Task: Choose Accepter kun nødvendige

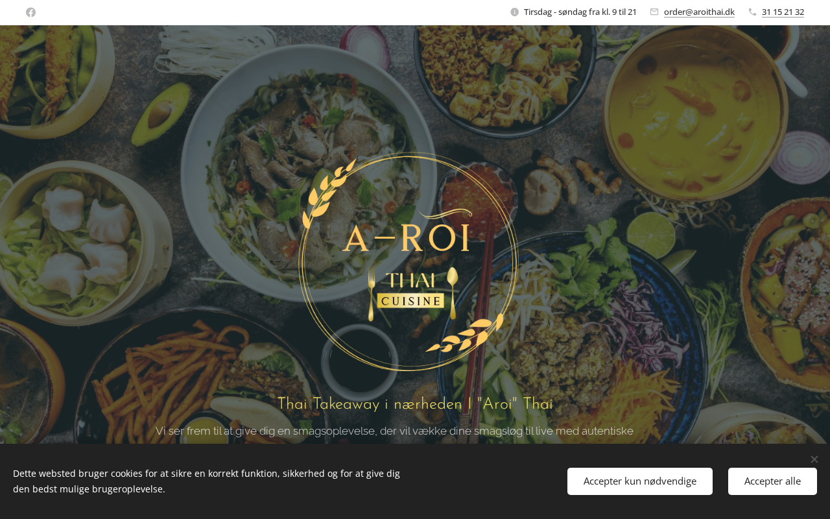Action: coord(640,481)
